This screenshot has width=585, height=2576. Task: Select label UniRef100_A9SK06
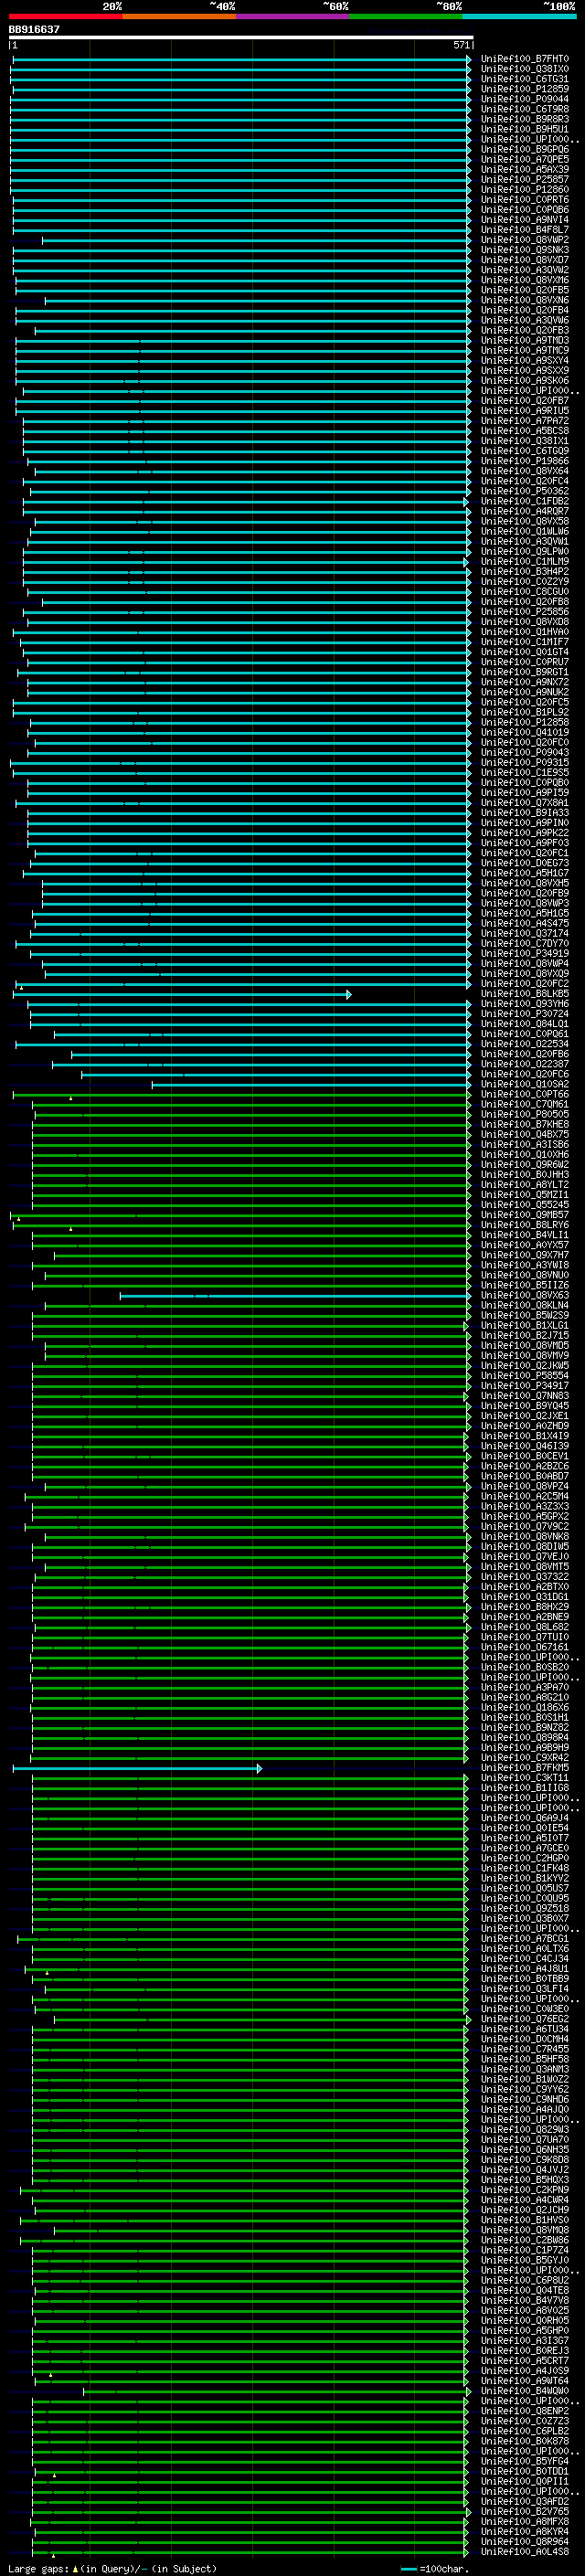(x=524, y=380)
